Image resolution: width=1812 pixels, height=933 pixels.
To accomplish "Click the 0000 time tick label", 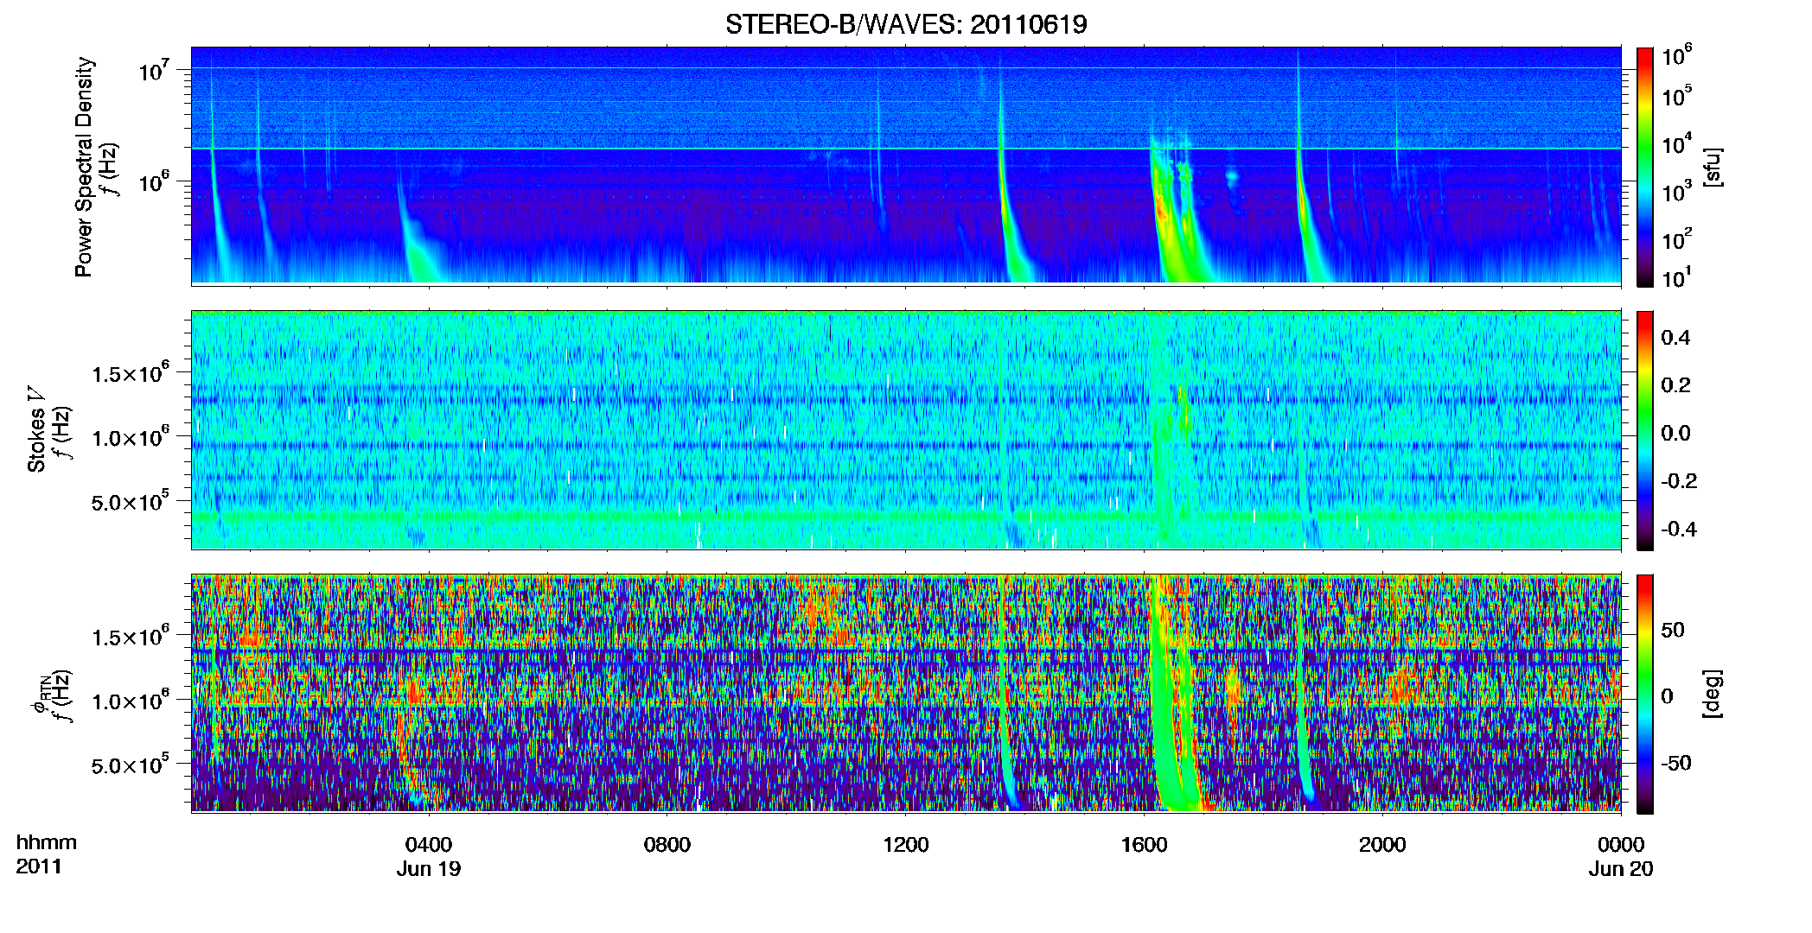I will point(1621,844).
